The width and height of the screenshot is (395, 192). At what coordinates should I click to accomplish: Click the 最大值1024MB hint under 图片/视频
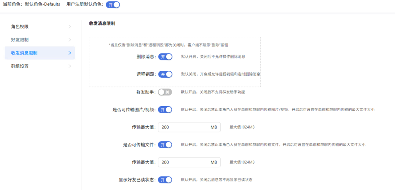tap(242, 127)
